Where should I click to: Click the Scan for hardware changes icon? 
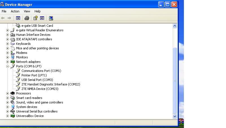pyautogui.click(x=51, y=18)
